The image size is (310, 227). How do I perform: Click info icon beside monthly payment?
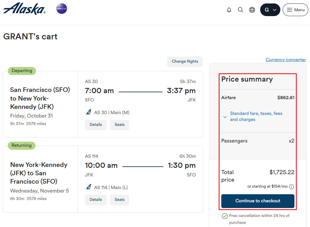pyautogui.click(x=292, y=187)
